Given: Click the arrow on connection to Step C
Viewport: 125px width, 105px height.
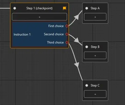Looking at the screenshot, I should coord(77,65).
